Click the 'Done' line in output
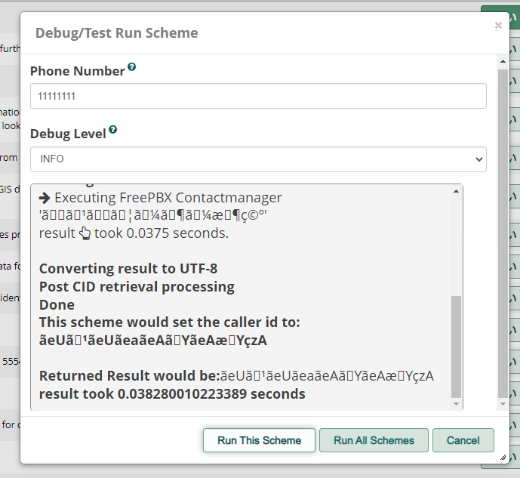520x478 pixels. click(x=57, y=304)
